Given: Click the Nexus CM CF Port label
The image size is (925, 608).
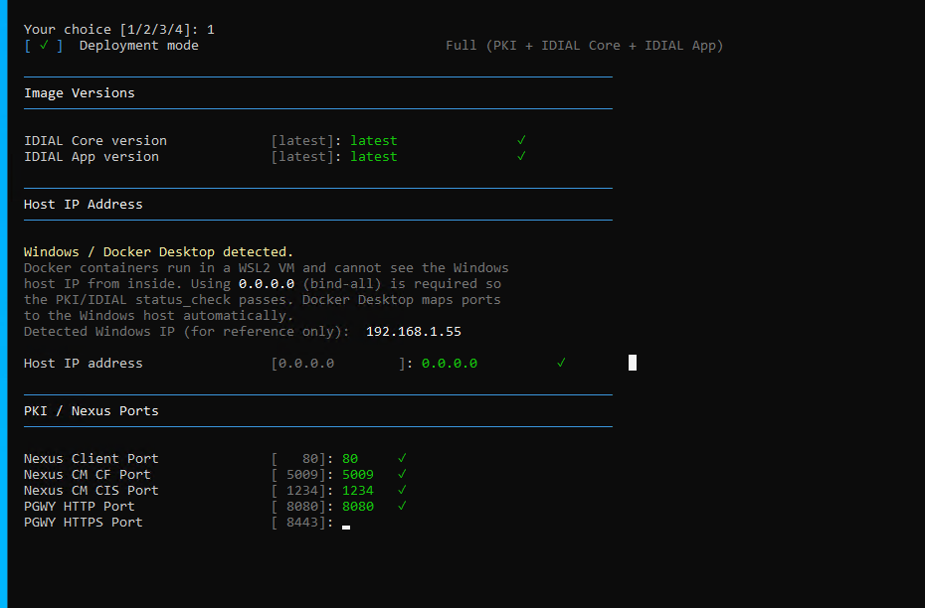Looking at the screenshot, I should point(88,475).
